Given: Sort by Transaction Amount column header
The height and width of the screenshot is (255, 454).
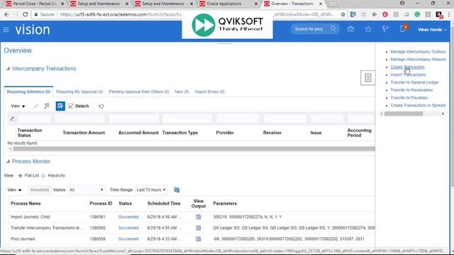Looking at the screenshot, I should [84, 132].
